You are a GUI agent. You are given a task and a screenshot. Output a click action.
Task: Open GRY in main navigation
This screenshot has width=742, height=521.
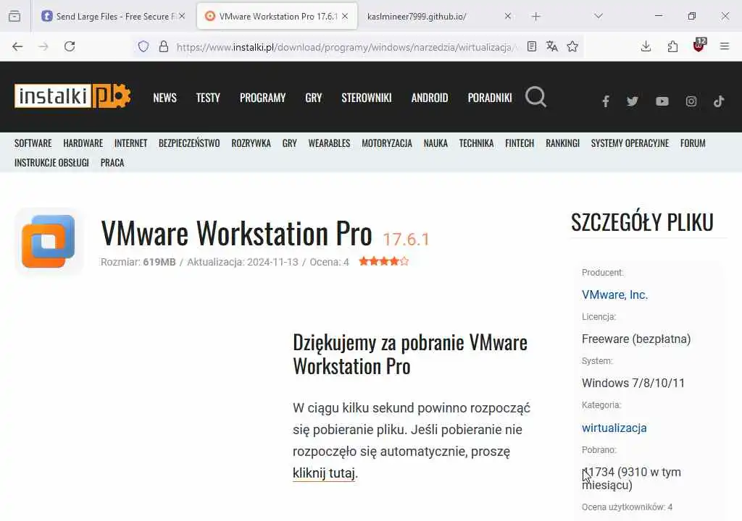tap(314, 98)
